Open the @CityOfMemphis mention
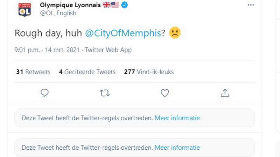Screen dimensions: 280x157 [x=123, y=33]
